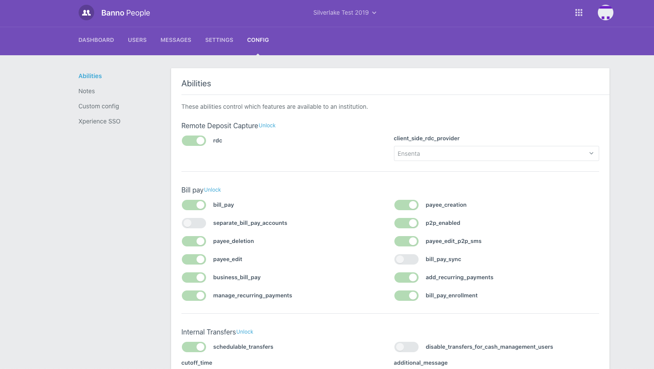Open the user profile avatar

pyautogui.click(x=605, y=13)
